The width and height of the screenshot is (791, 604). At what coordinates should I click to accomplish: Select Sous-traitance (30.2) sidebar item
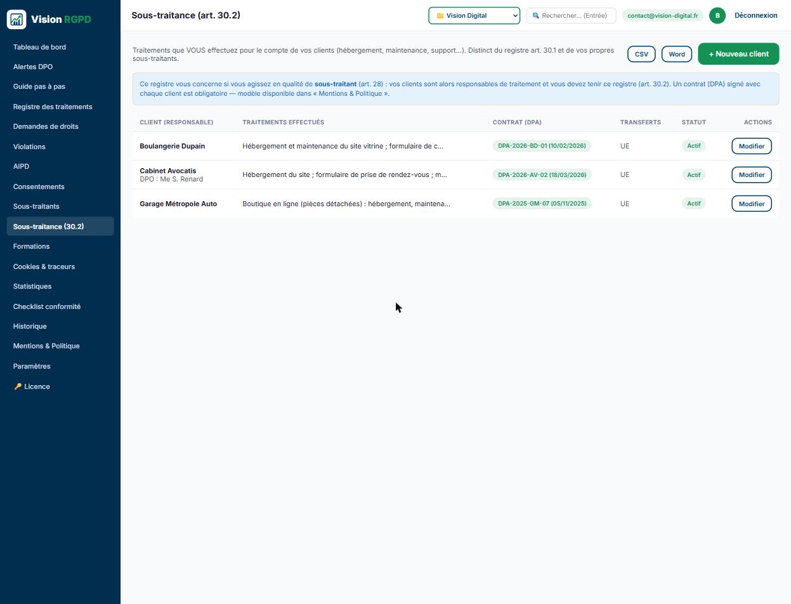pyautogui.click(x=60, y=226)
